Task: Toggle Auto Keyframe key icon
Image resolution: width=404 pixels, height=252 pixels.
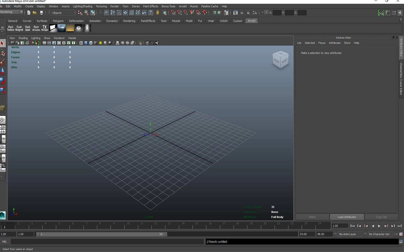Action: 396,234
